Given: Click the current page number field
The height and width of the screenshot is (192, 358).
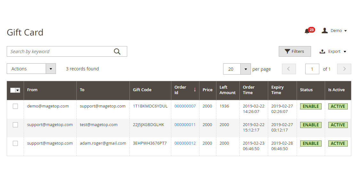Looking at the screenshot, I should pos(312,69).
